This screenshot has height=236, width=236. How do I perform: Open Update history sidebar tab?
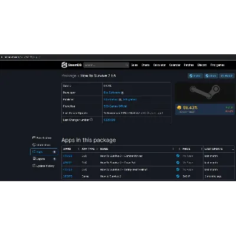click(x=43, y=166)
